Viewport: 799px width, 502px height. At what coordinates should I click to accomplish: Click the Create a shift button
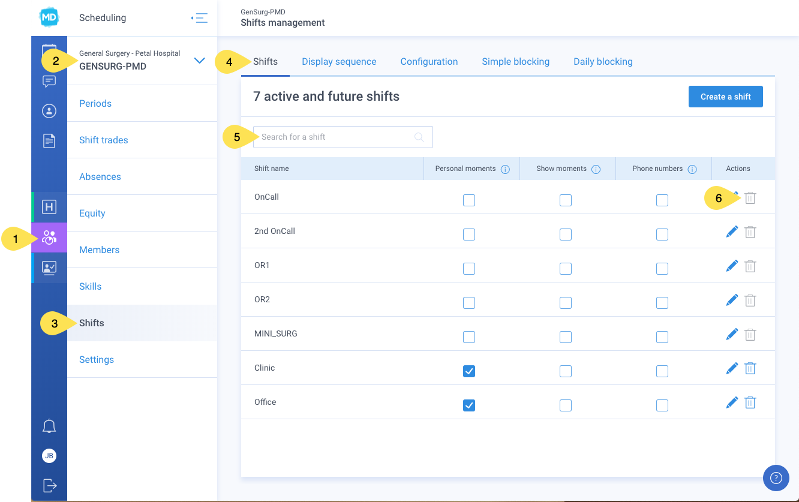(726, 97)
